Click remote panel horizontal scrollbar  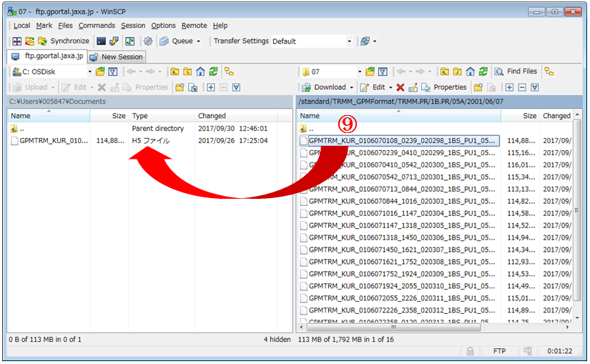(x=393, y=328)
